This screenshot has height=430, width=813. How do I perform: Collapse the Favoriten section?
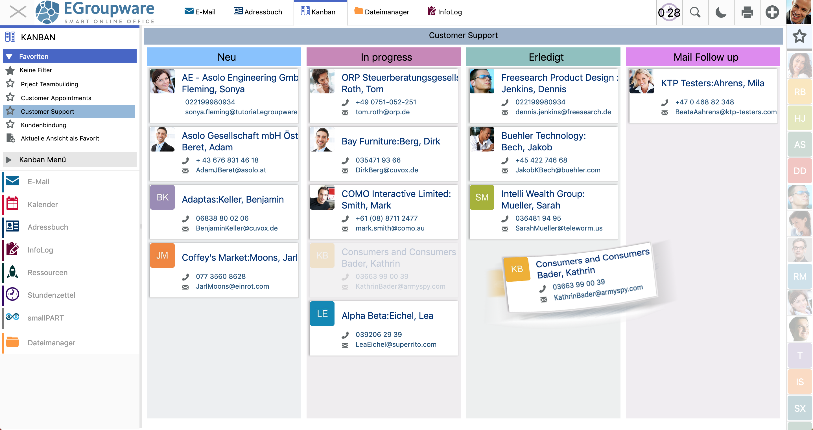point(9,57)
